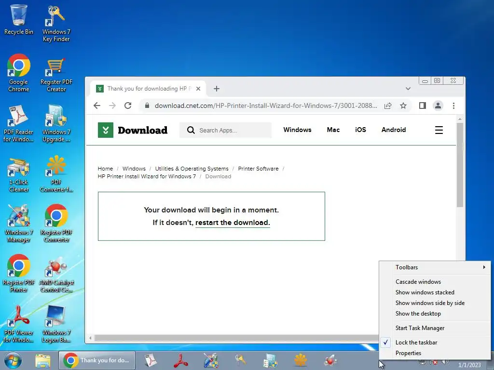Click the share page icon in address bar

click(x=388, y=106)
